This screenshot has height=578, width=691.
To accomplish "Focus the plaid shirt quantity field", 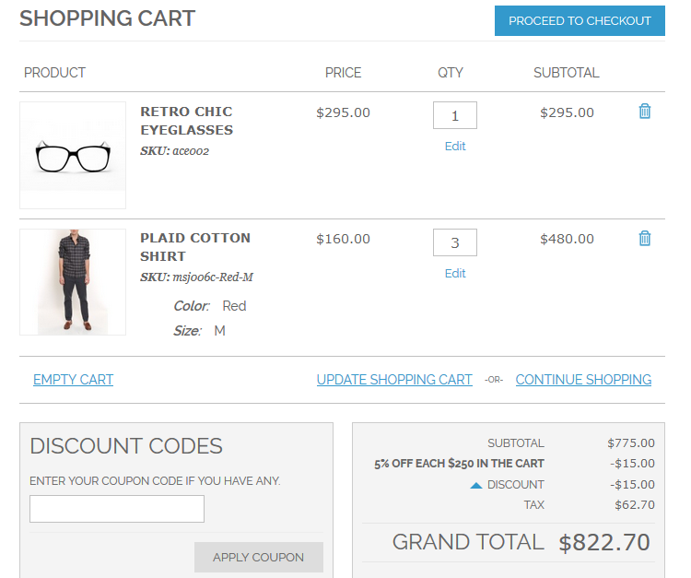I will pos(454,243).
